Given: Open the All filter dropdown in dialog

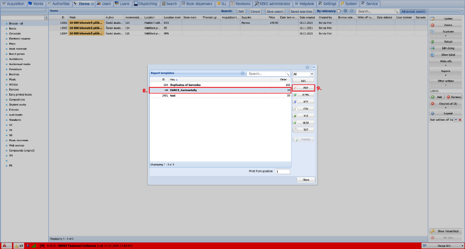Looking at the screenshot, I should [312, 74].
